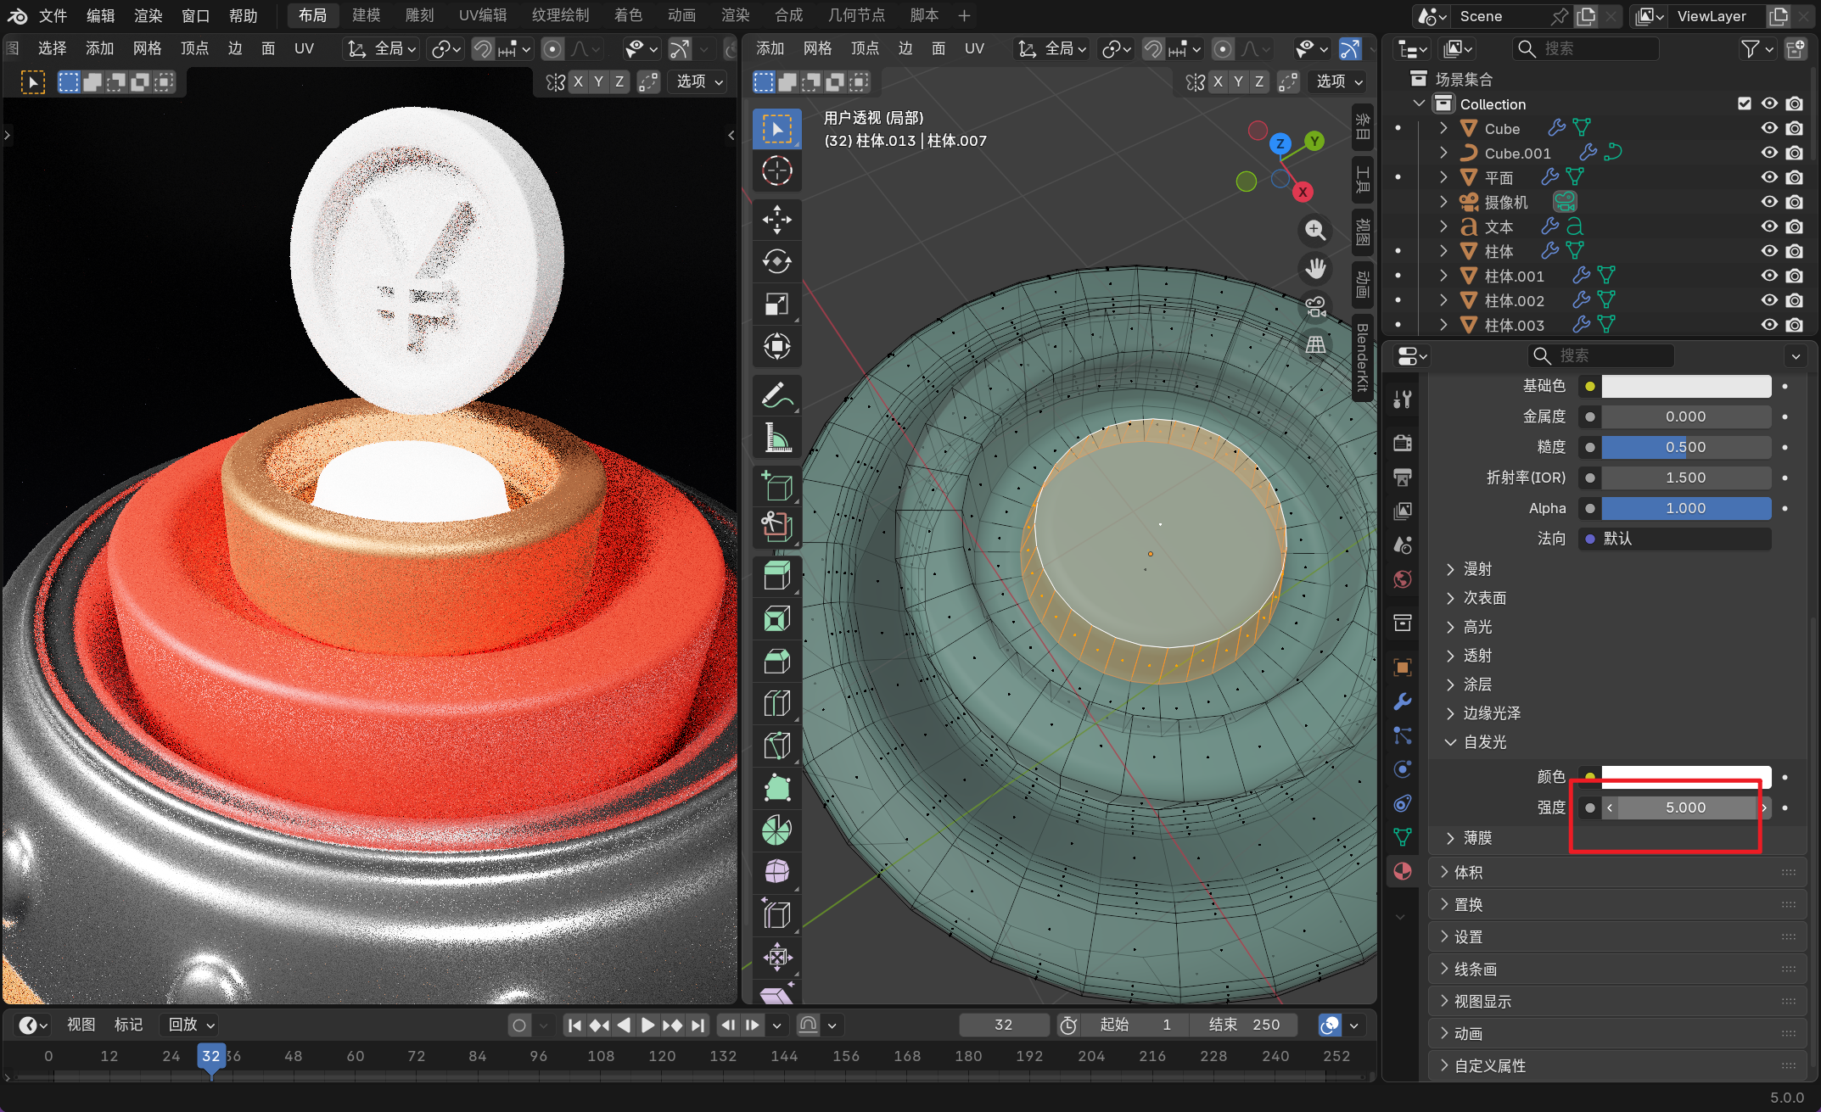The height and width of the screenshot is (1112, 1821).
Task: Open the Material properties tab icon
Action: click(x=1403, y=871)
